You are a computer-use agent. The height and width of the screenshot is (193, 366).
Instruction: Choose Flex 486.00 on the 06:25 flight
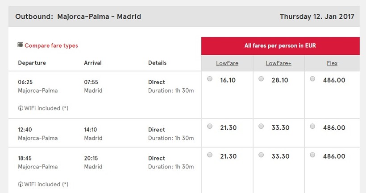point(312,79)
